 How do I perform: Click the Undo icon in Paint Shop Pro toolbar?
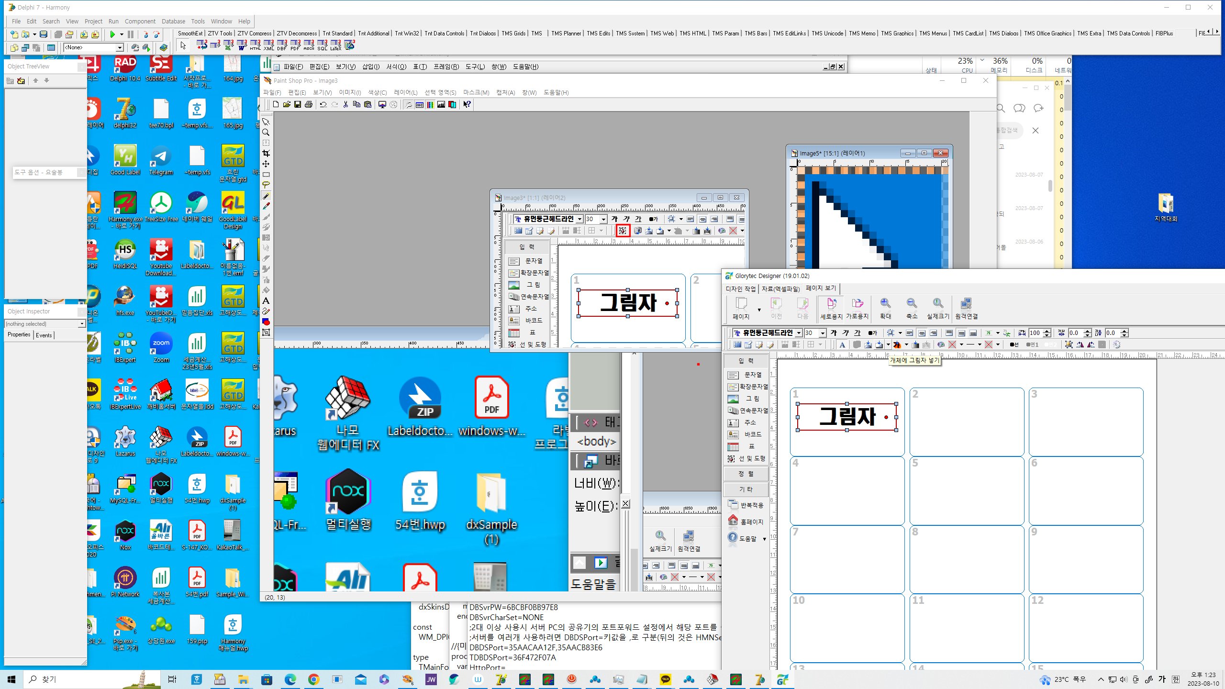pyautogui.click(x=323, y=104)
